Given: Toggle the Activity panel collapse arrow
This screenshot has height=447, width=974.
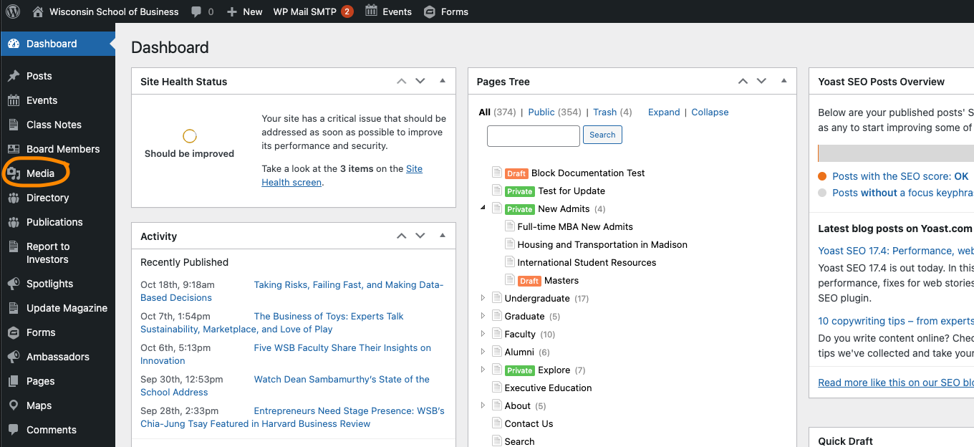Looking at the screenshot, I should point(443,236).
